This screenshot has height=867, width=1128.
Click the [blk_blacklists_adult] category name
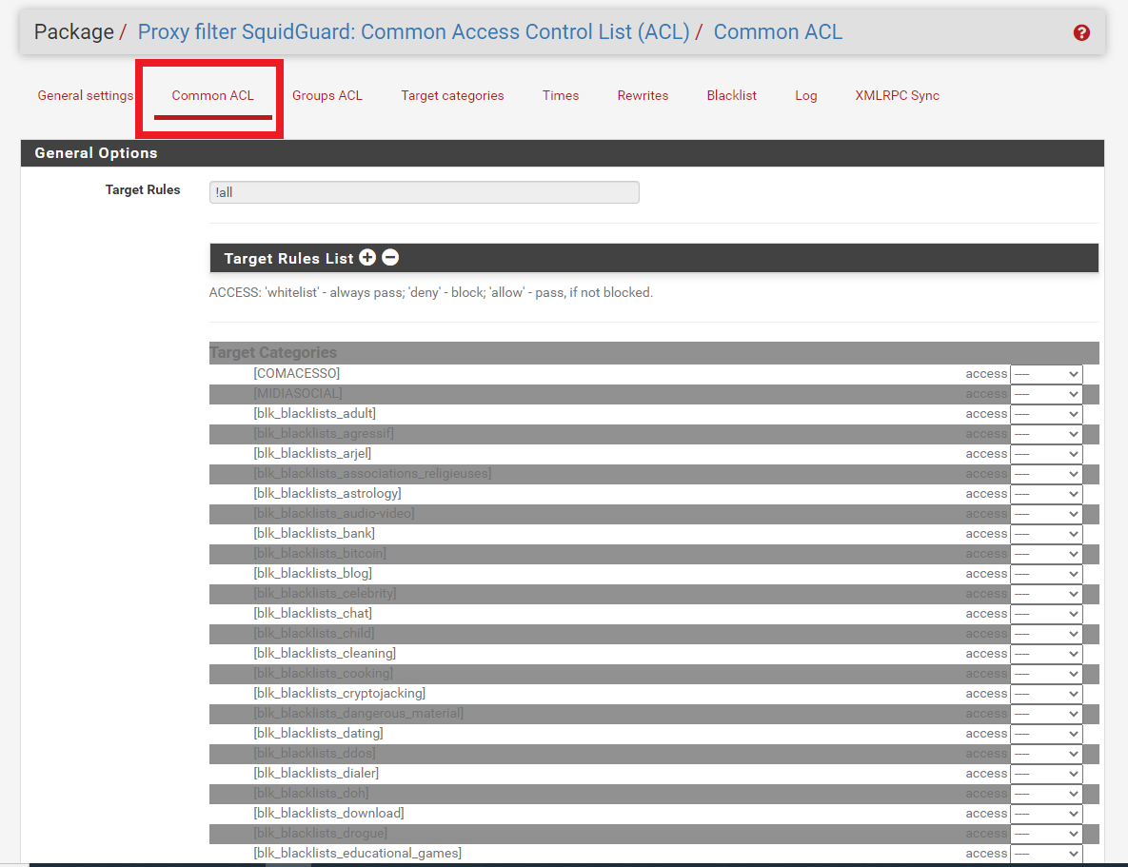pyautogui.click(x=314, y=413)
